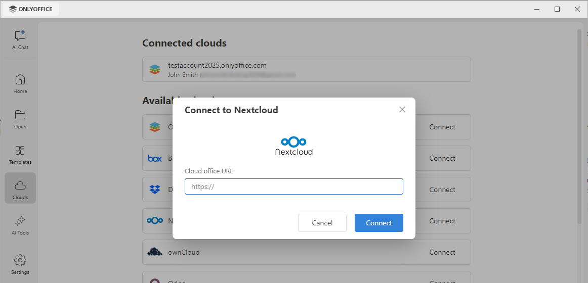Maximize the ONLYOFFICE window
The height and width of the screenshot is (283, 588).
pyautogui.click(x=557, y=9)
